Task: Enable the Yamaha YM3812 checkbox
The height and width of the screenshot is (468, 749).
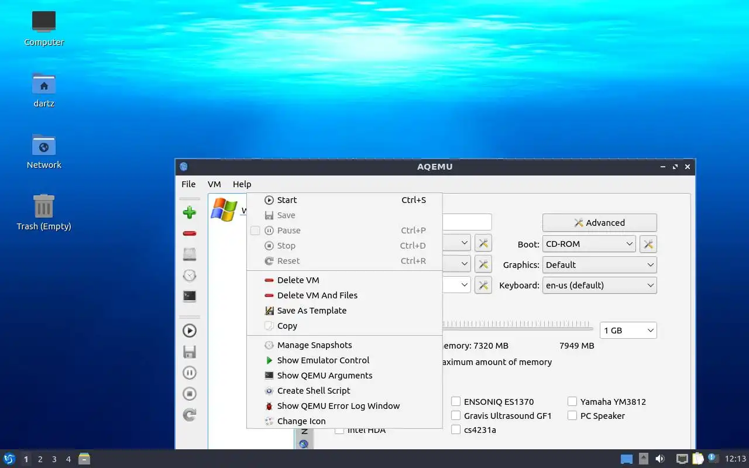Action: 572,401
